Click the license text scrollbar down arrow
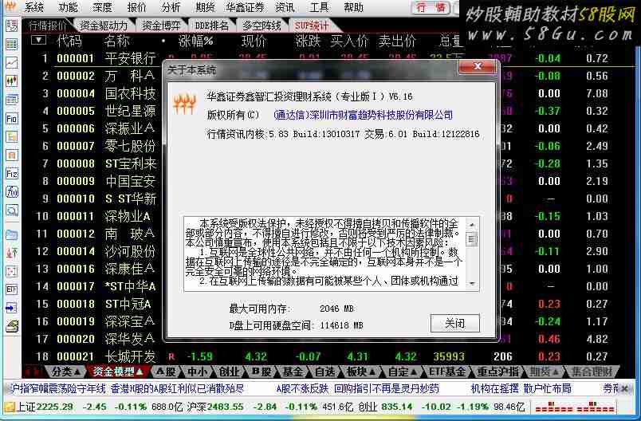Screen dimensions: 641x421 point(472,284)
